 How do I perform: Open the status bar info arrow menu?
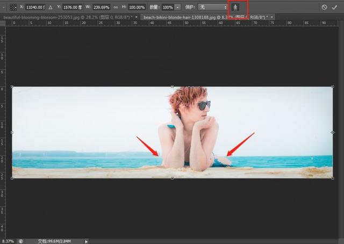point(86,241)
